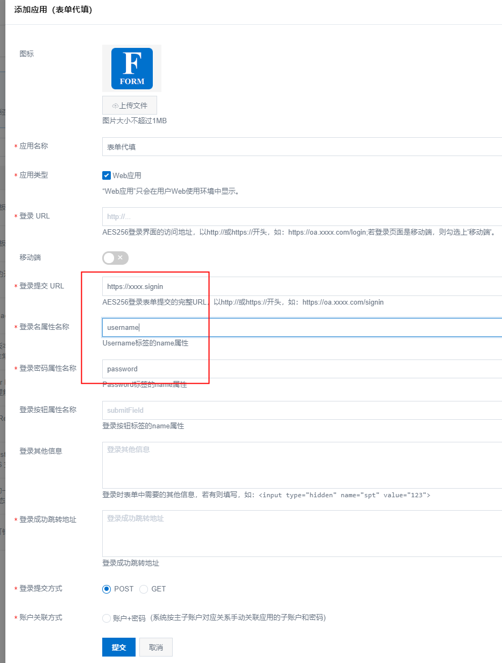This screenshot has width=502, height=663.
Task: Click the 上传文件 upload button
Action: click(x=130, y=105)
